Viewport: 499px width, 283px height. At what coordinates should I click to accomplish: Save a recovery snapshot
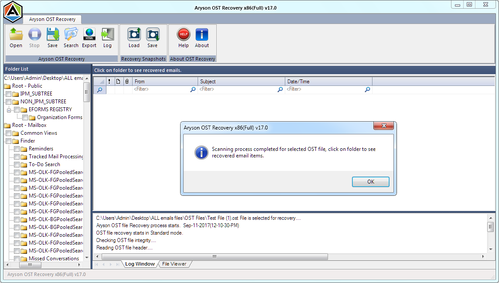tap(153, 34)
